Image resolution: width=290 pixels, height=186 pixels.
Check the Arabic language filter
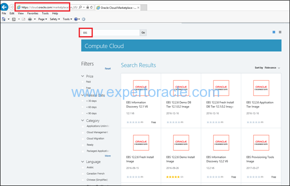click(x=83, y=168)
